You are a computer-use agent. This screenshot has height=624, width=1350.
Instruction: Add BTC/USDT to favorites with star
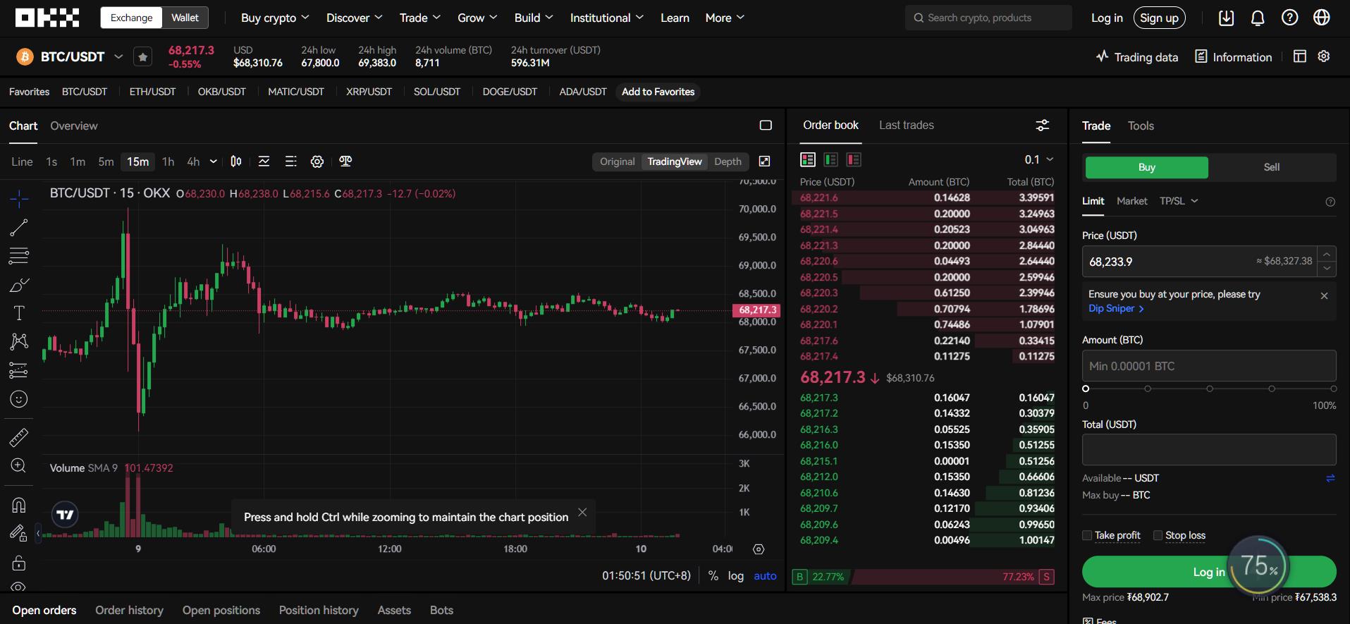[x=143, y=57]
